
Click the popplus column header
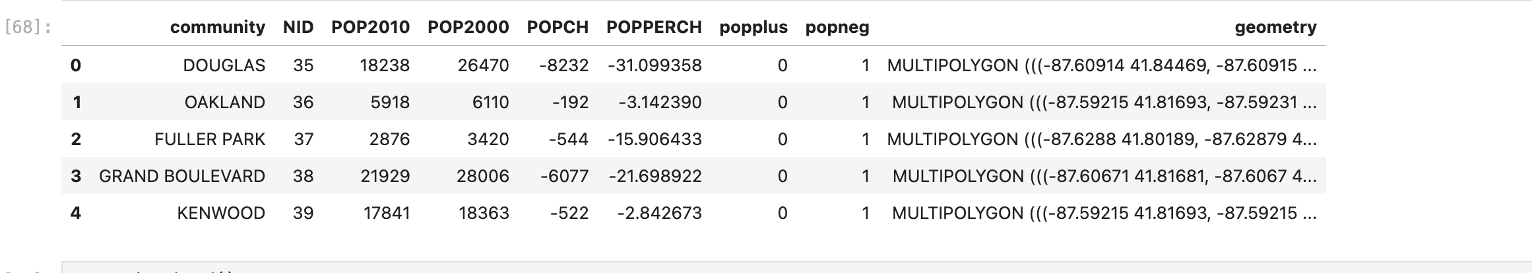coord(753,27)
